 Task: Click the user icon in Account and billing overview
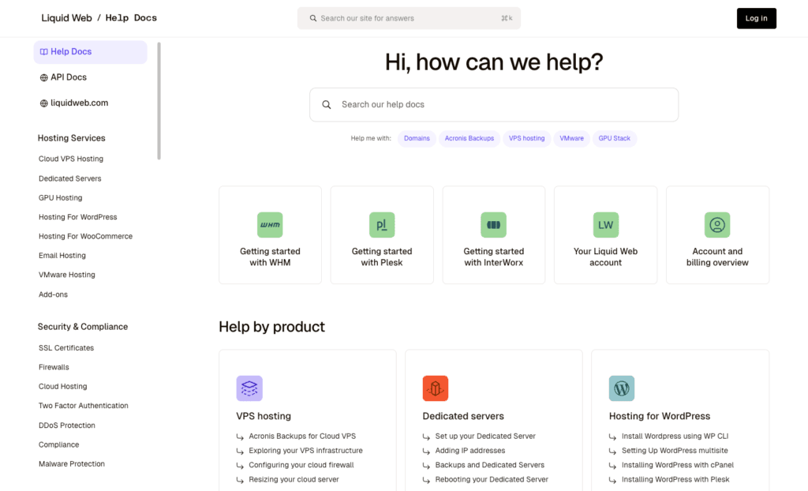click(717, 225)
